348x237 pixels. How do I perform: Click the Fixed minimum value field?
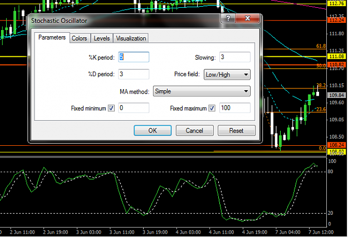134,108
